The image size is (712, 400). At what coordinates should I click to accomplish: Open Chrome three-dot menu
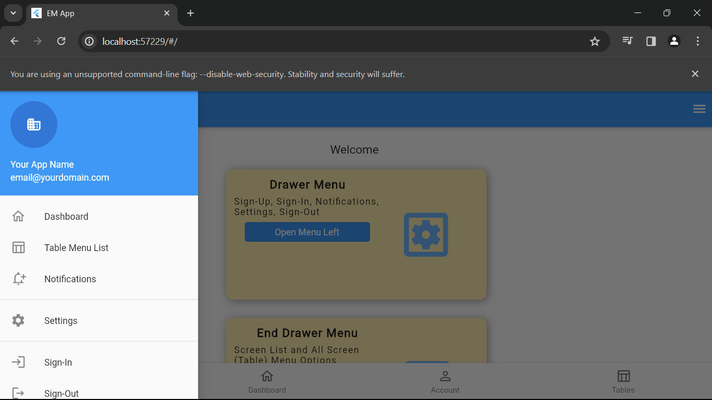tap(697, 41)
